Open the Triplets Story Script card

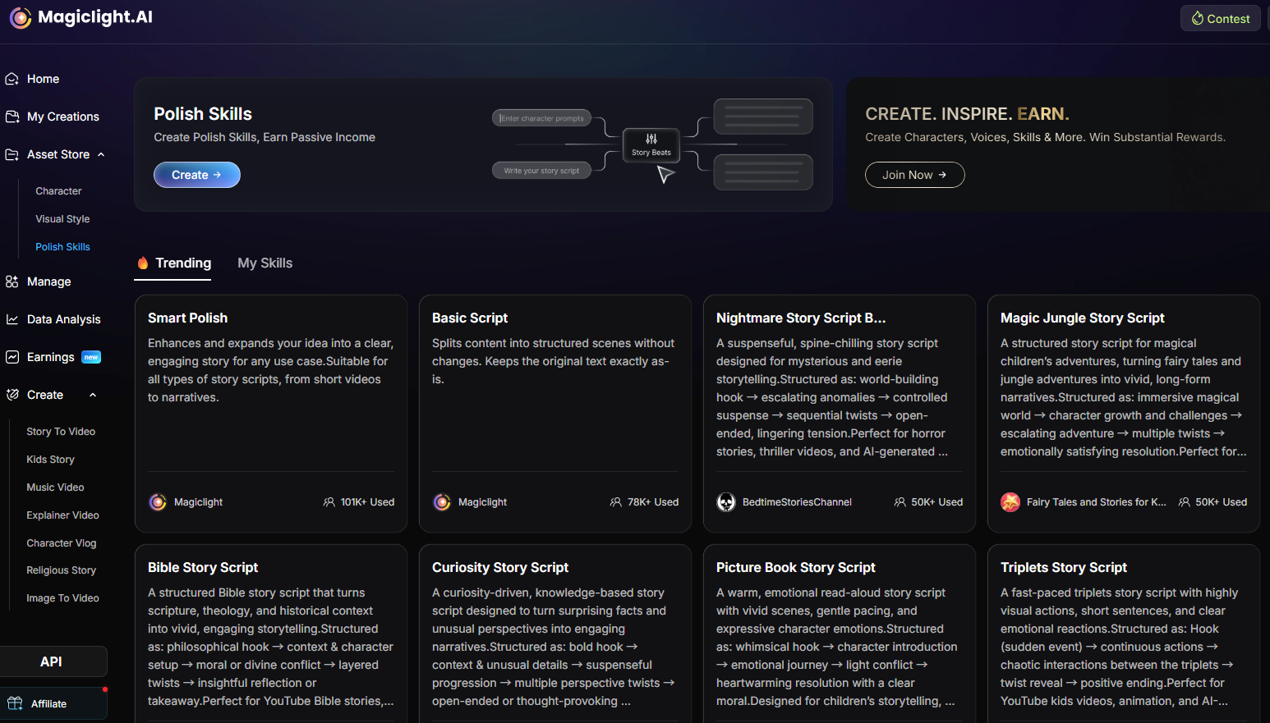click(1124, 634)
